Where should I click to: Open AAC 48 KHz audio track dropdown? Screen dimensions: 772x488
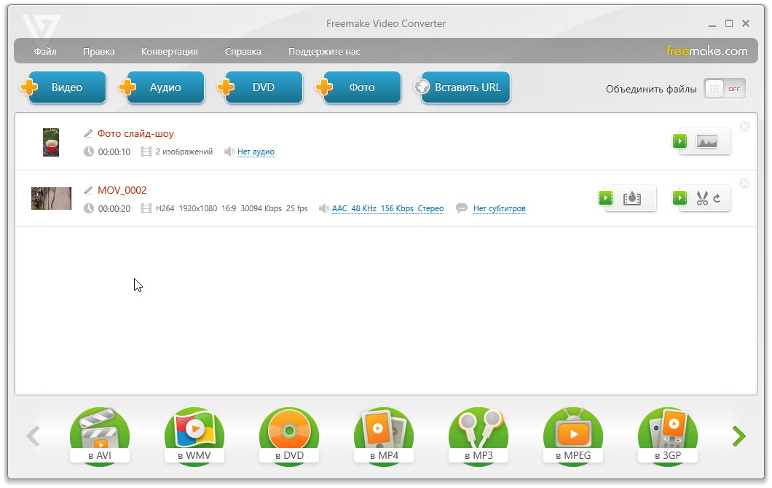(x=388, y=208)
